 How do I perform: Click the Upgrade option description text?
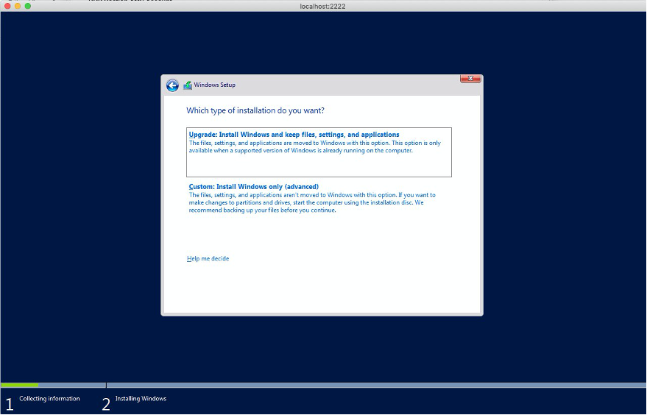coord(315,147)
